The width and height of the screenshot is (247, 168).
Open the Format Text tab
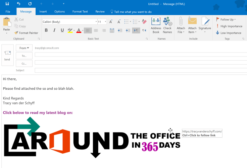coord(80,11)
